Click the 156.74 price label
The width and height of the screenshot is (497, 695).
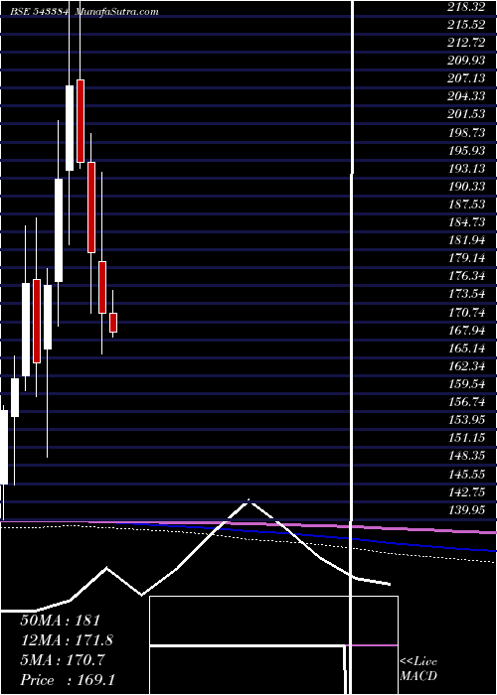tap(466, 401)
